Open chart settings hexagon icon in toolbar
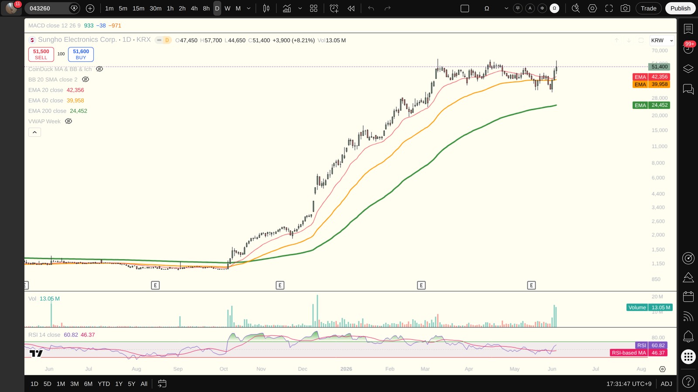Viewport: 698px width, 392px height. [592, 8]
